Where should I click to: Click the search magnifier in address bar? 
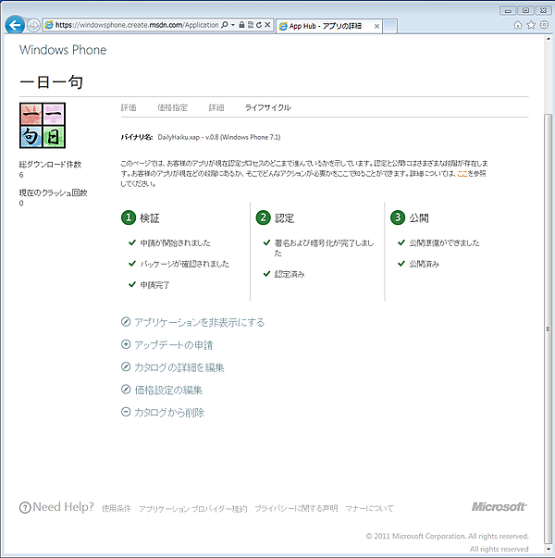225,25
